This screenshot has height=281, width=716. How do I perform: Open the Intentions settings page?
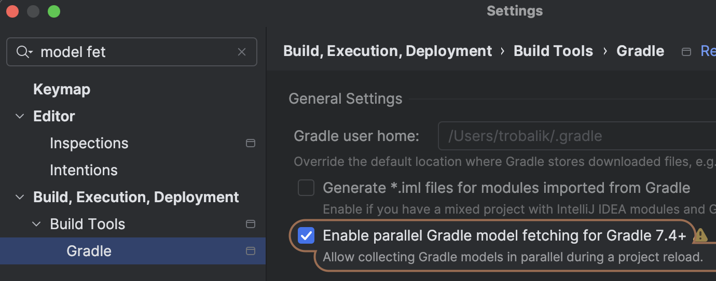84,170
